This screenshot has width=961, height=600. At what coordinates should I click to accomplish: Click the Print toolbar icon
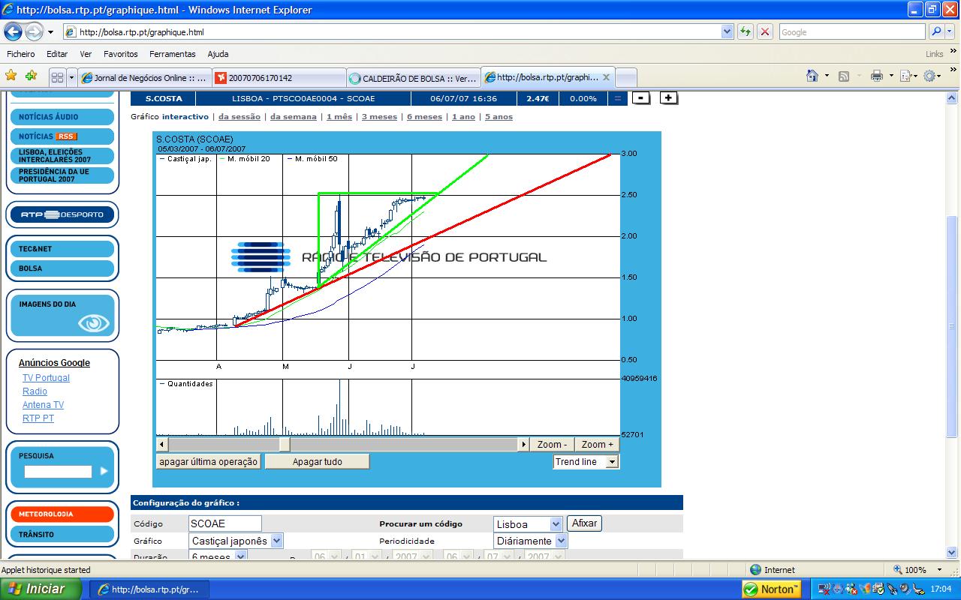(877, 76)
